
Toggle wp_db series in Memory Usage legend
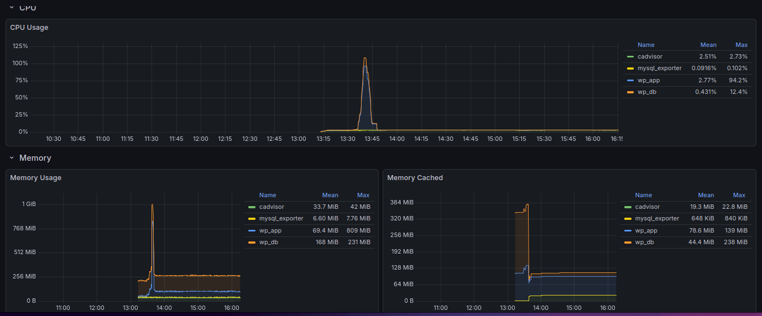268,242
